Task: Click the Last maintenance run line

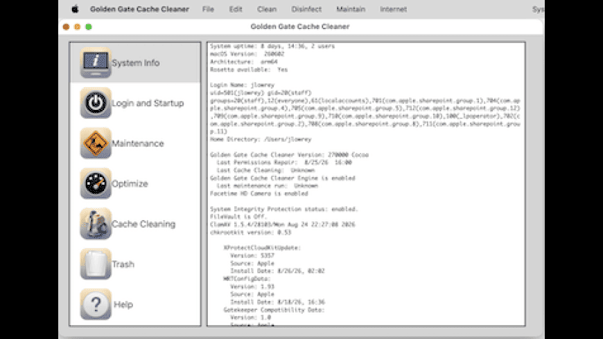Action: (268, 186)
